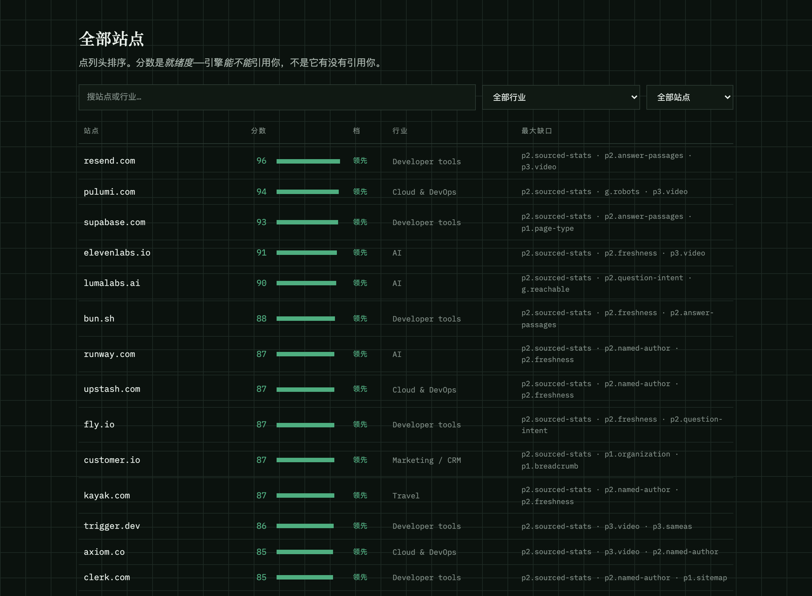Sort by the 分数 column header
Screen dimensions: 812x596
coord(258,131)
